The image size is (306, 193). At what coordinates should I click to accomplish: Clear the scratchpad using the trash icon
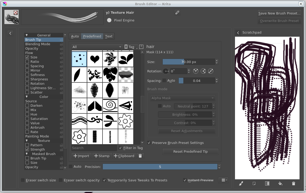click(293, 183)
